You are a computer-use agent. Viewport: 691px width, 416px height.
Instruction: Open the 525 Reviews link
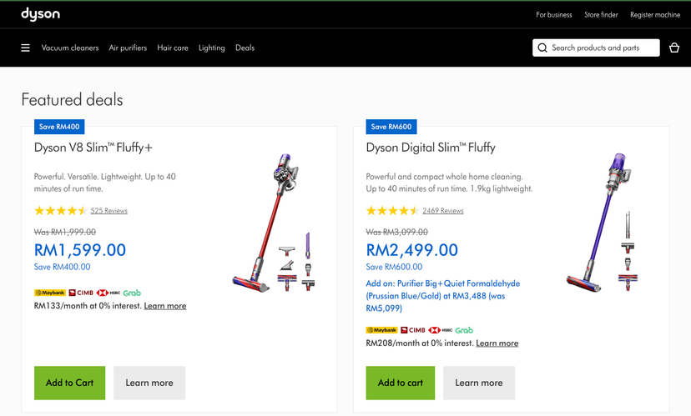(109, 211)
